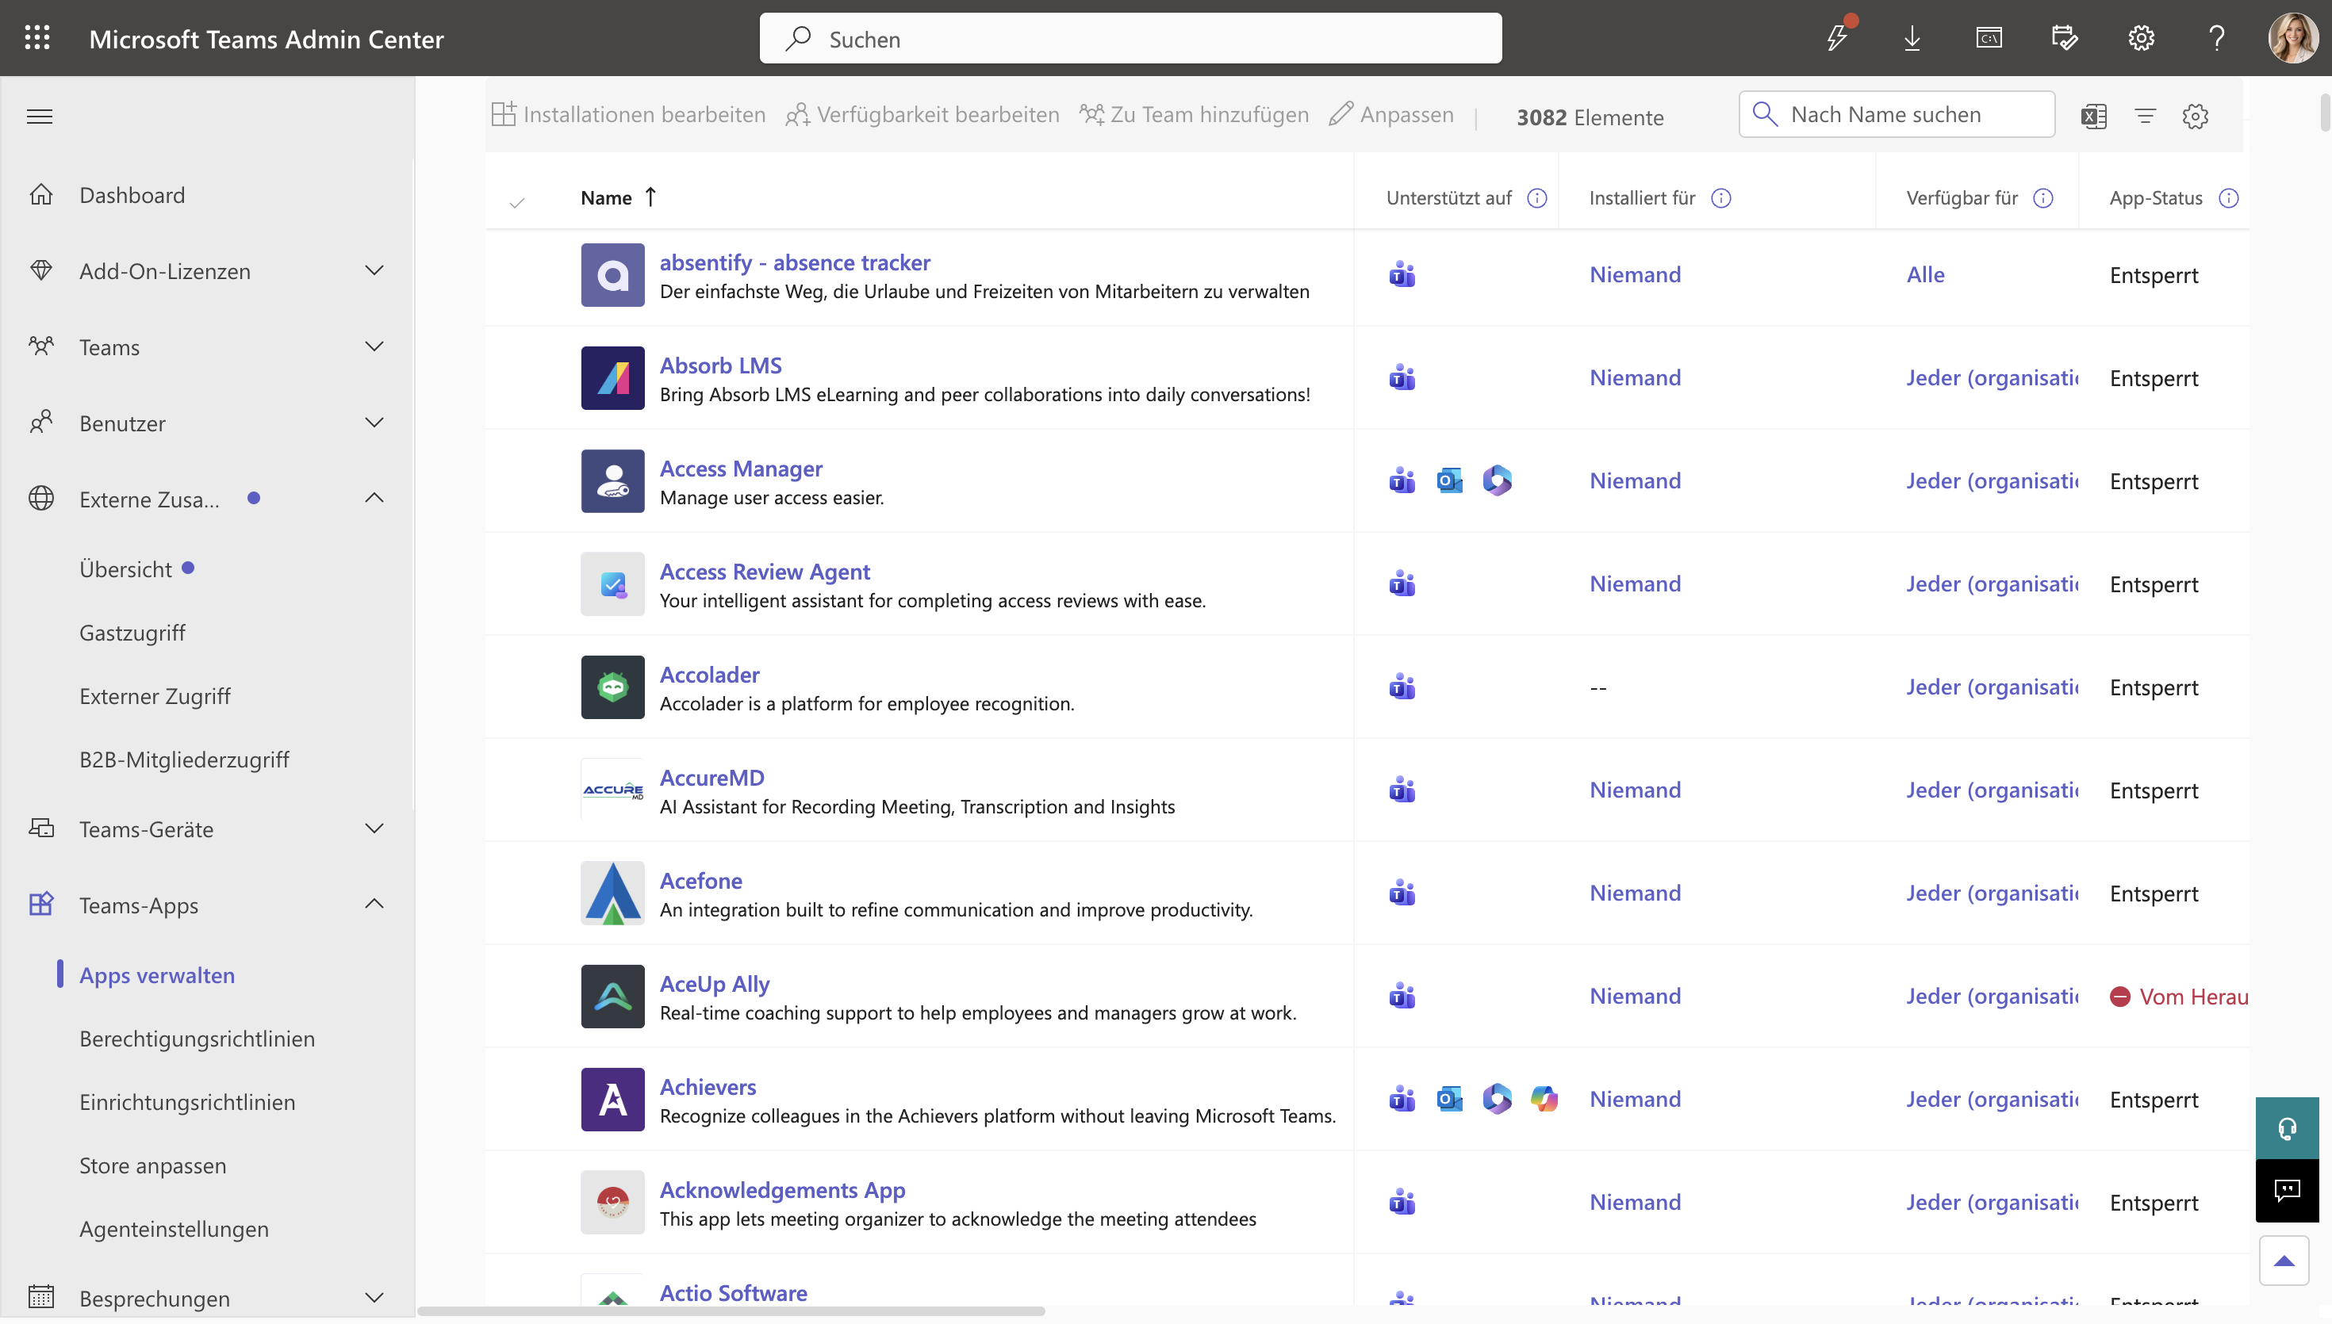Click Verfügbarkeit bearbeiten

pyautogui.click(x=922, y=115)
